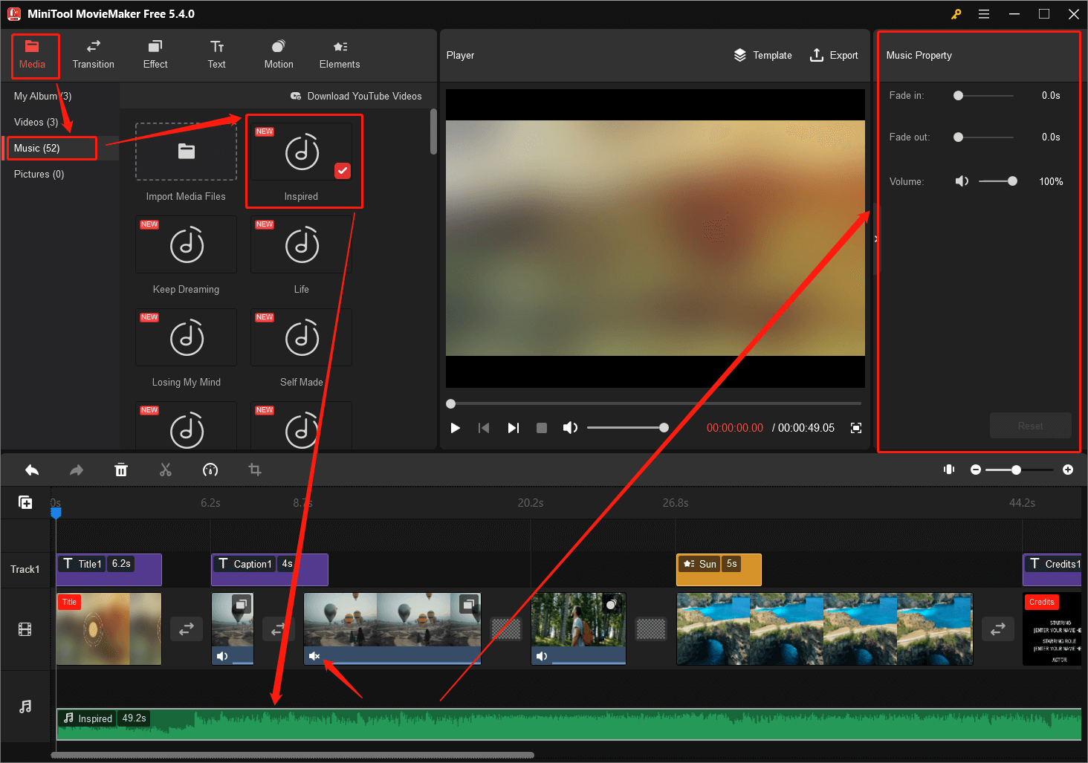Select the Sun element clip
The image size is (1088, 763).
coord(719,570)
